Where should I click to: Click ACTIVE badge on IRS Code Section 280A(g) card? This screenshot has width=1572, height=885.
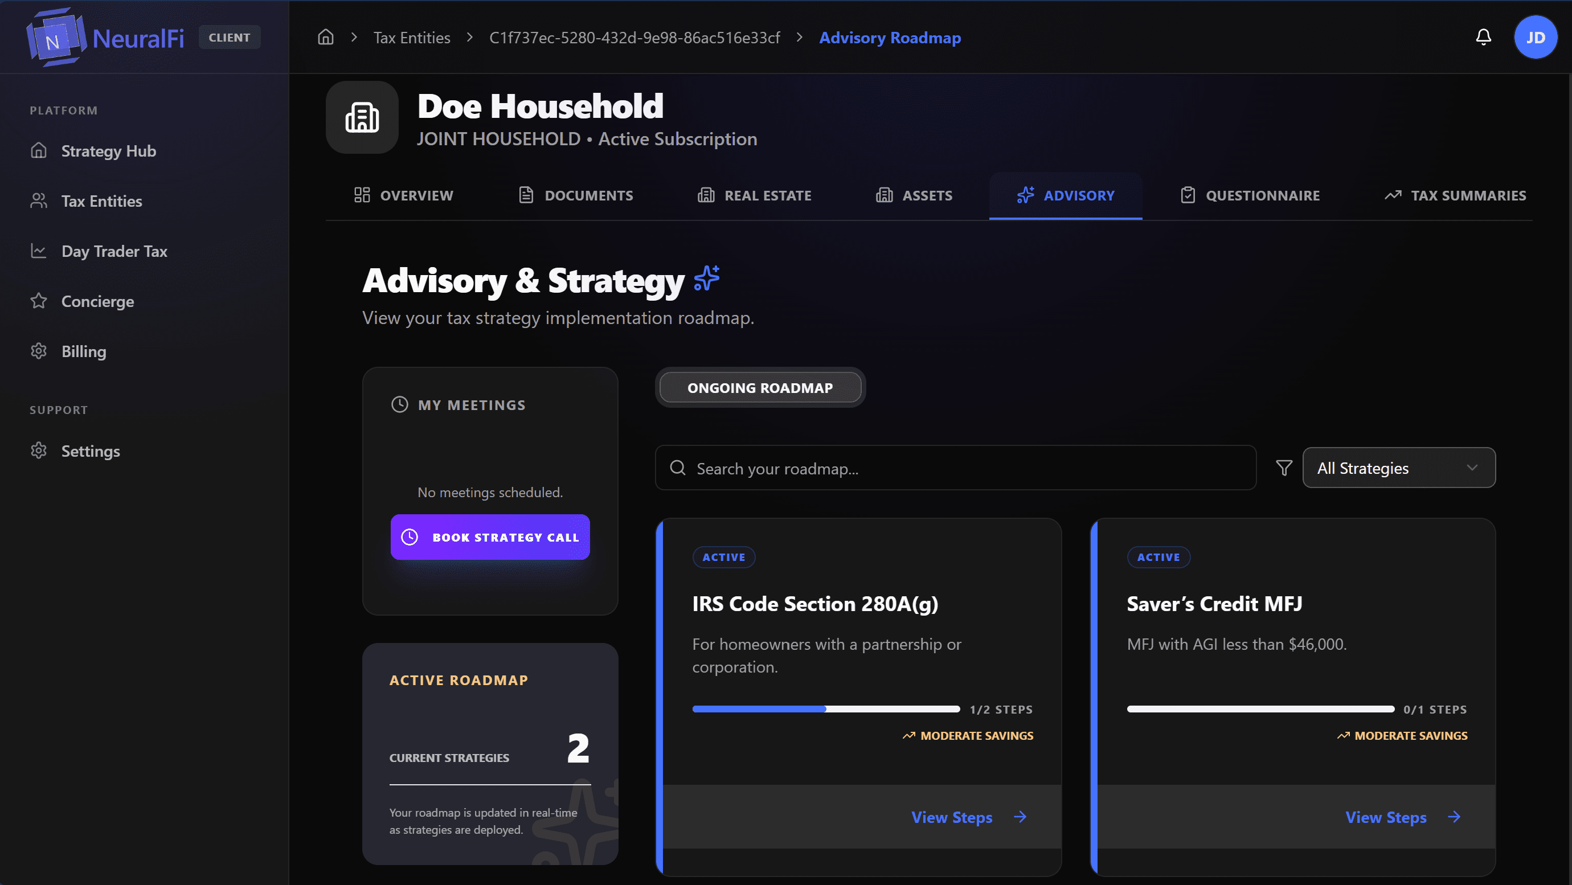point(724,556)
